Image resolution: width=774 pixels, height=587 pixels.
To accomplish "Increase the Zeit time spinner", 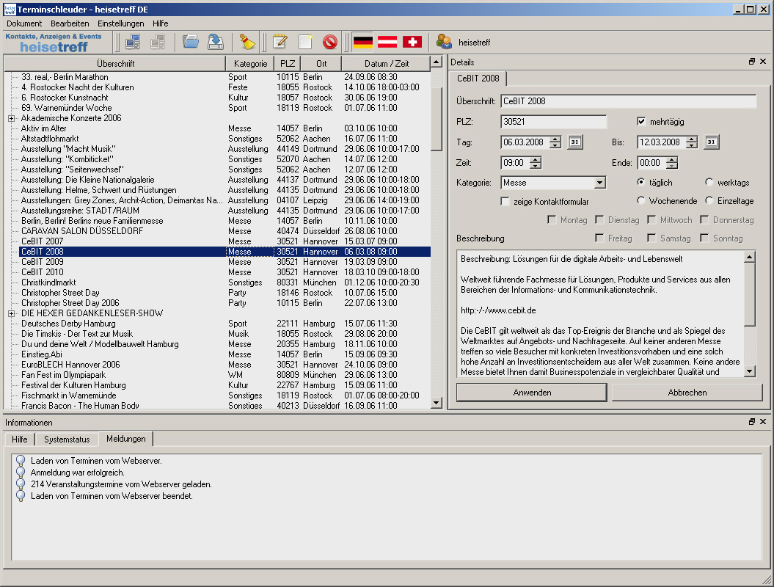I will tap(536, 159).
